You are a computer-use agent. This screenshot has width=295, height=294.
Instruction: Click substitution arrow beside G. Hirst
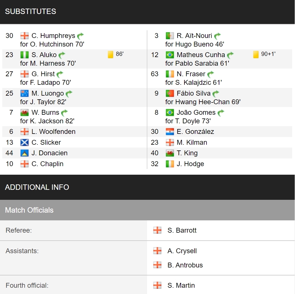coord(60,74)
